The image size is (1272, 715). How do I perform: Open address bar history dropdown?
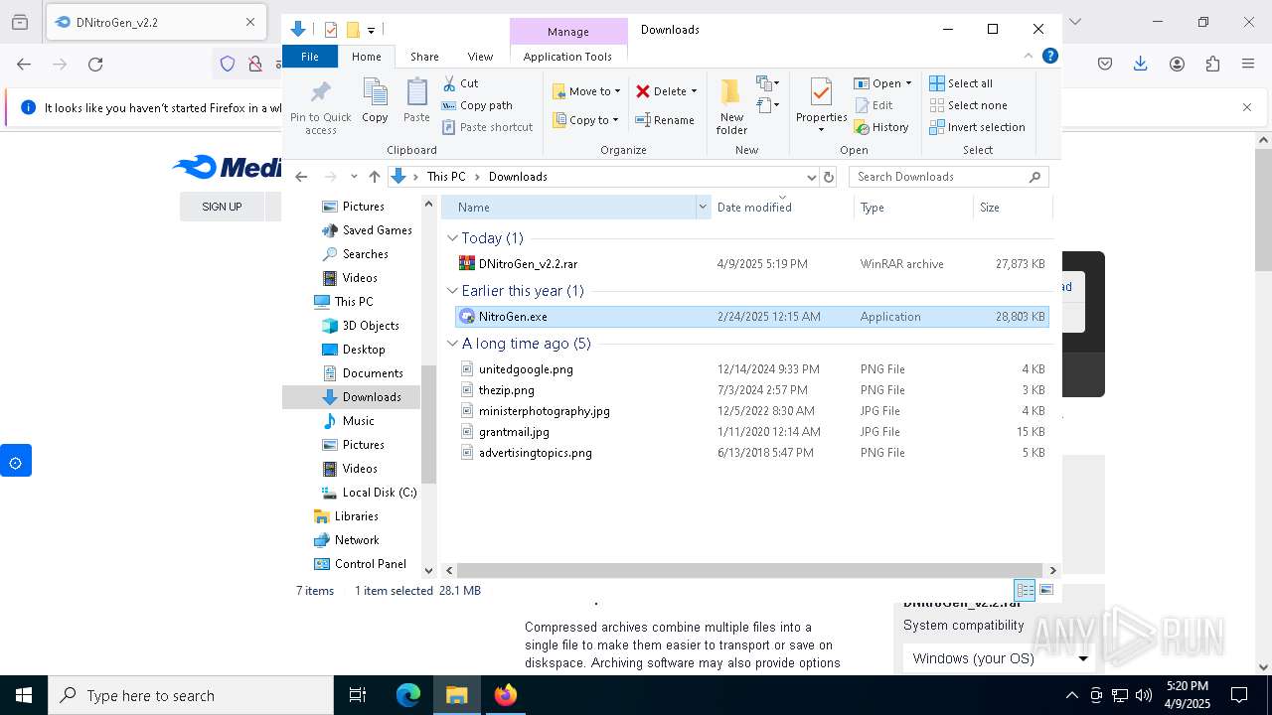811,177
